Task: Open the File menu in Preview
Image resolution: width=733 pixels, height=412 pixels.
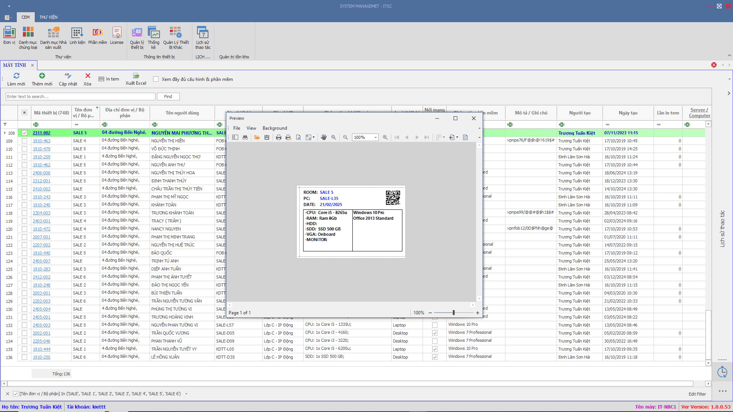Action: click(237, 128)
